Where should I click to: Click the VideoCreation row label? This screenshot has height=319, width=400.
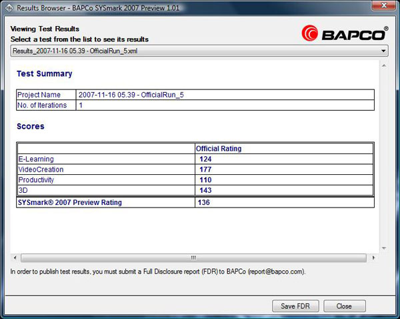(x=41, y=170)
